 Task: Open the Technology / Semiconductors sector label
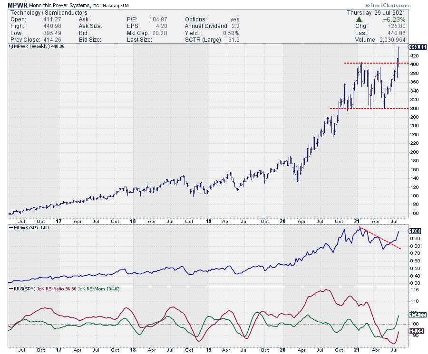coord(40,12)
